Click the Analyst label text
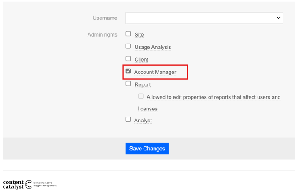 click(x=143, y=121)
